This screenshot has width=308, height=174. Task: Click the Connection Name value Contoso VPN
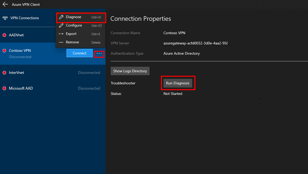174,33
